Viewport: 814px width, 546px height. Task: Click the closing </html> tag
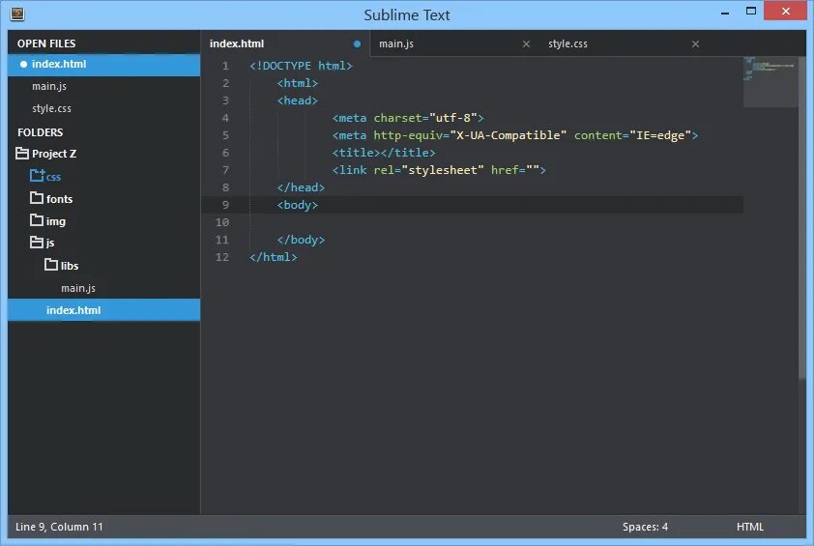coord(273,257)
